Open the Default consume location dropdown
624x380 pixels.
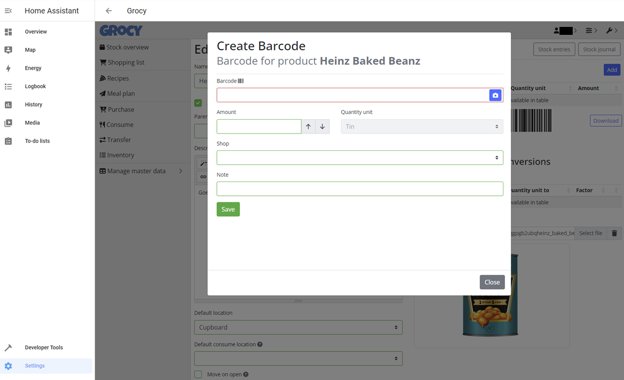[x=298, y=358]
